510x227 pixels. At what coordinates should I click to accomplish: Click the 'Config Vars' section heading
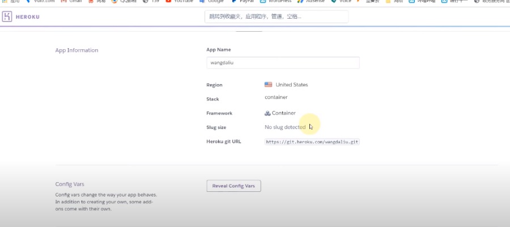pos(70,184)
